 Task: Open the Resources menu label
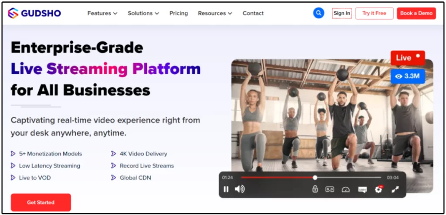212,13
